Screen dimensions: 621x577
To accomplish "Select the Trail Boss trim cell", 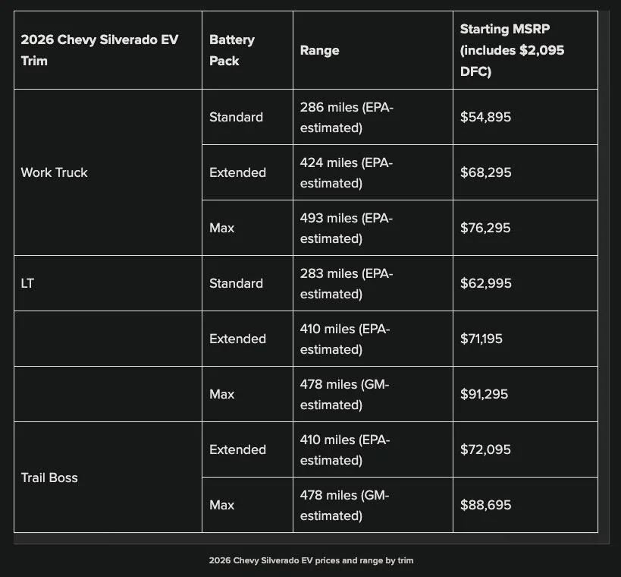I will point(108,477).
